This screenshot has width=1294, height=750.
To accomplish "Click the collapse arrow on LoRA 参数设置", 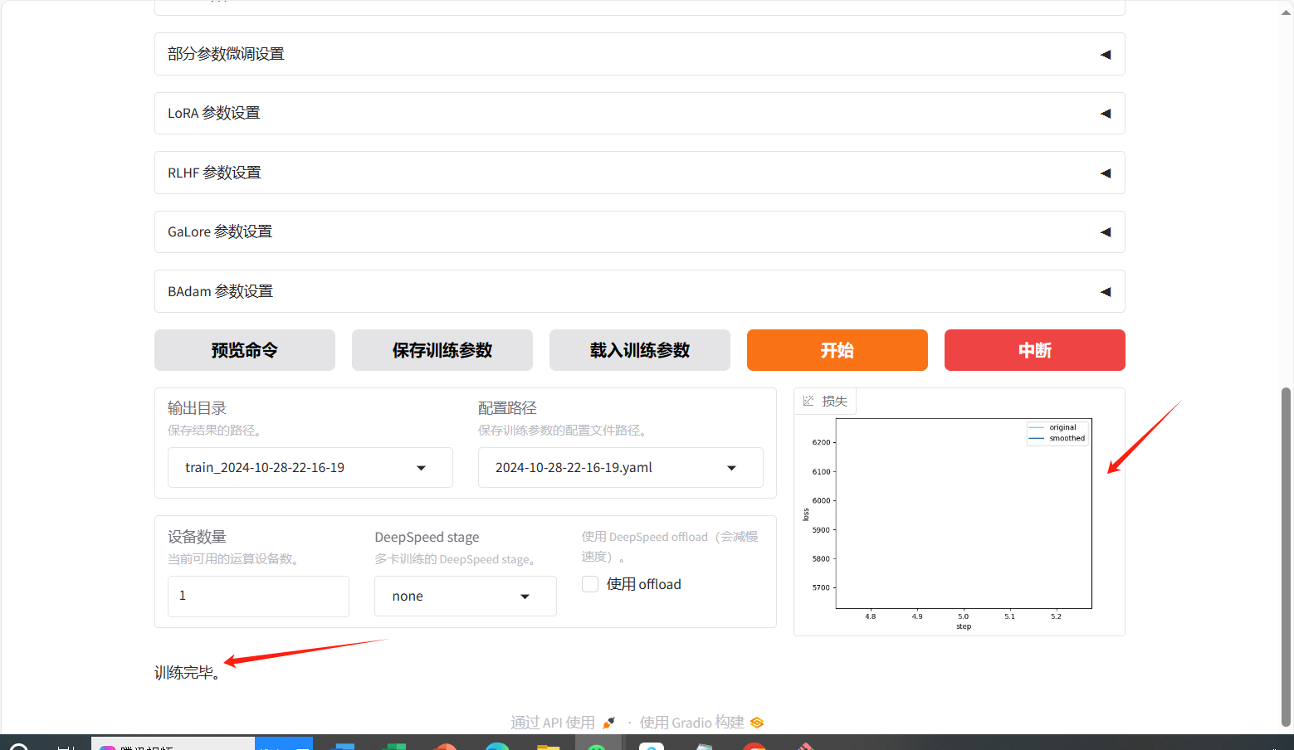I will (x=1105, y=114).
